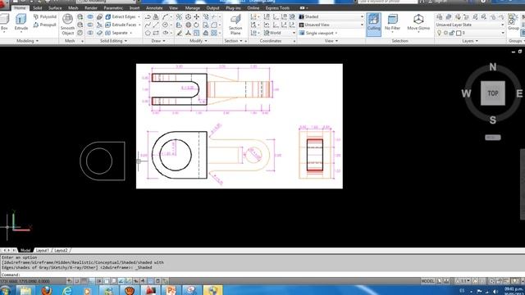This screenshot has height=295, width=525.
Task: Click the TOP face of ViewCube
Action: [x=493, y=93]
